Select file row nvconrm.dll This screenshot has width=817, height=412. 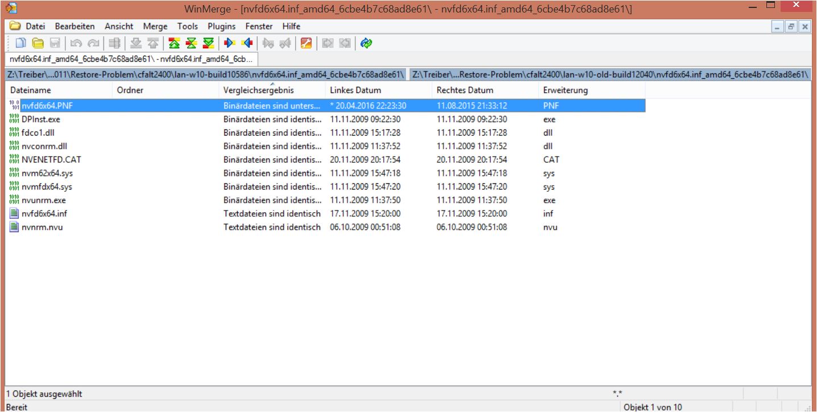point(326,146)
